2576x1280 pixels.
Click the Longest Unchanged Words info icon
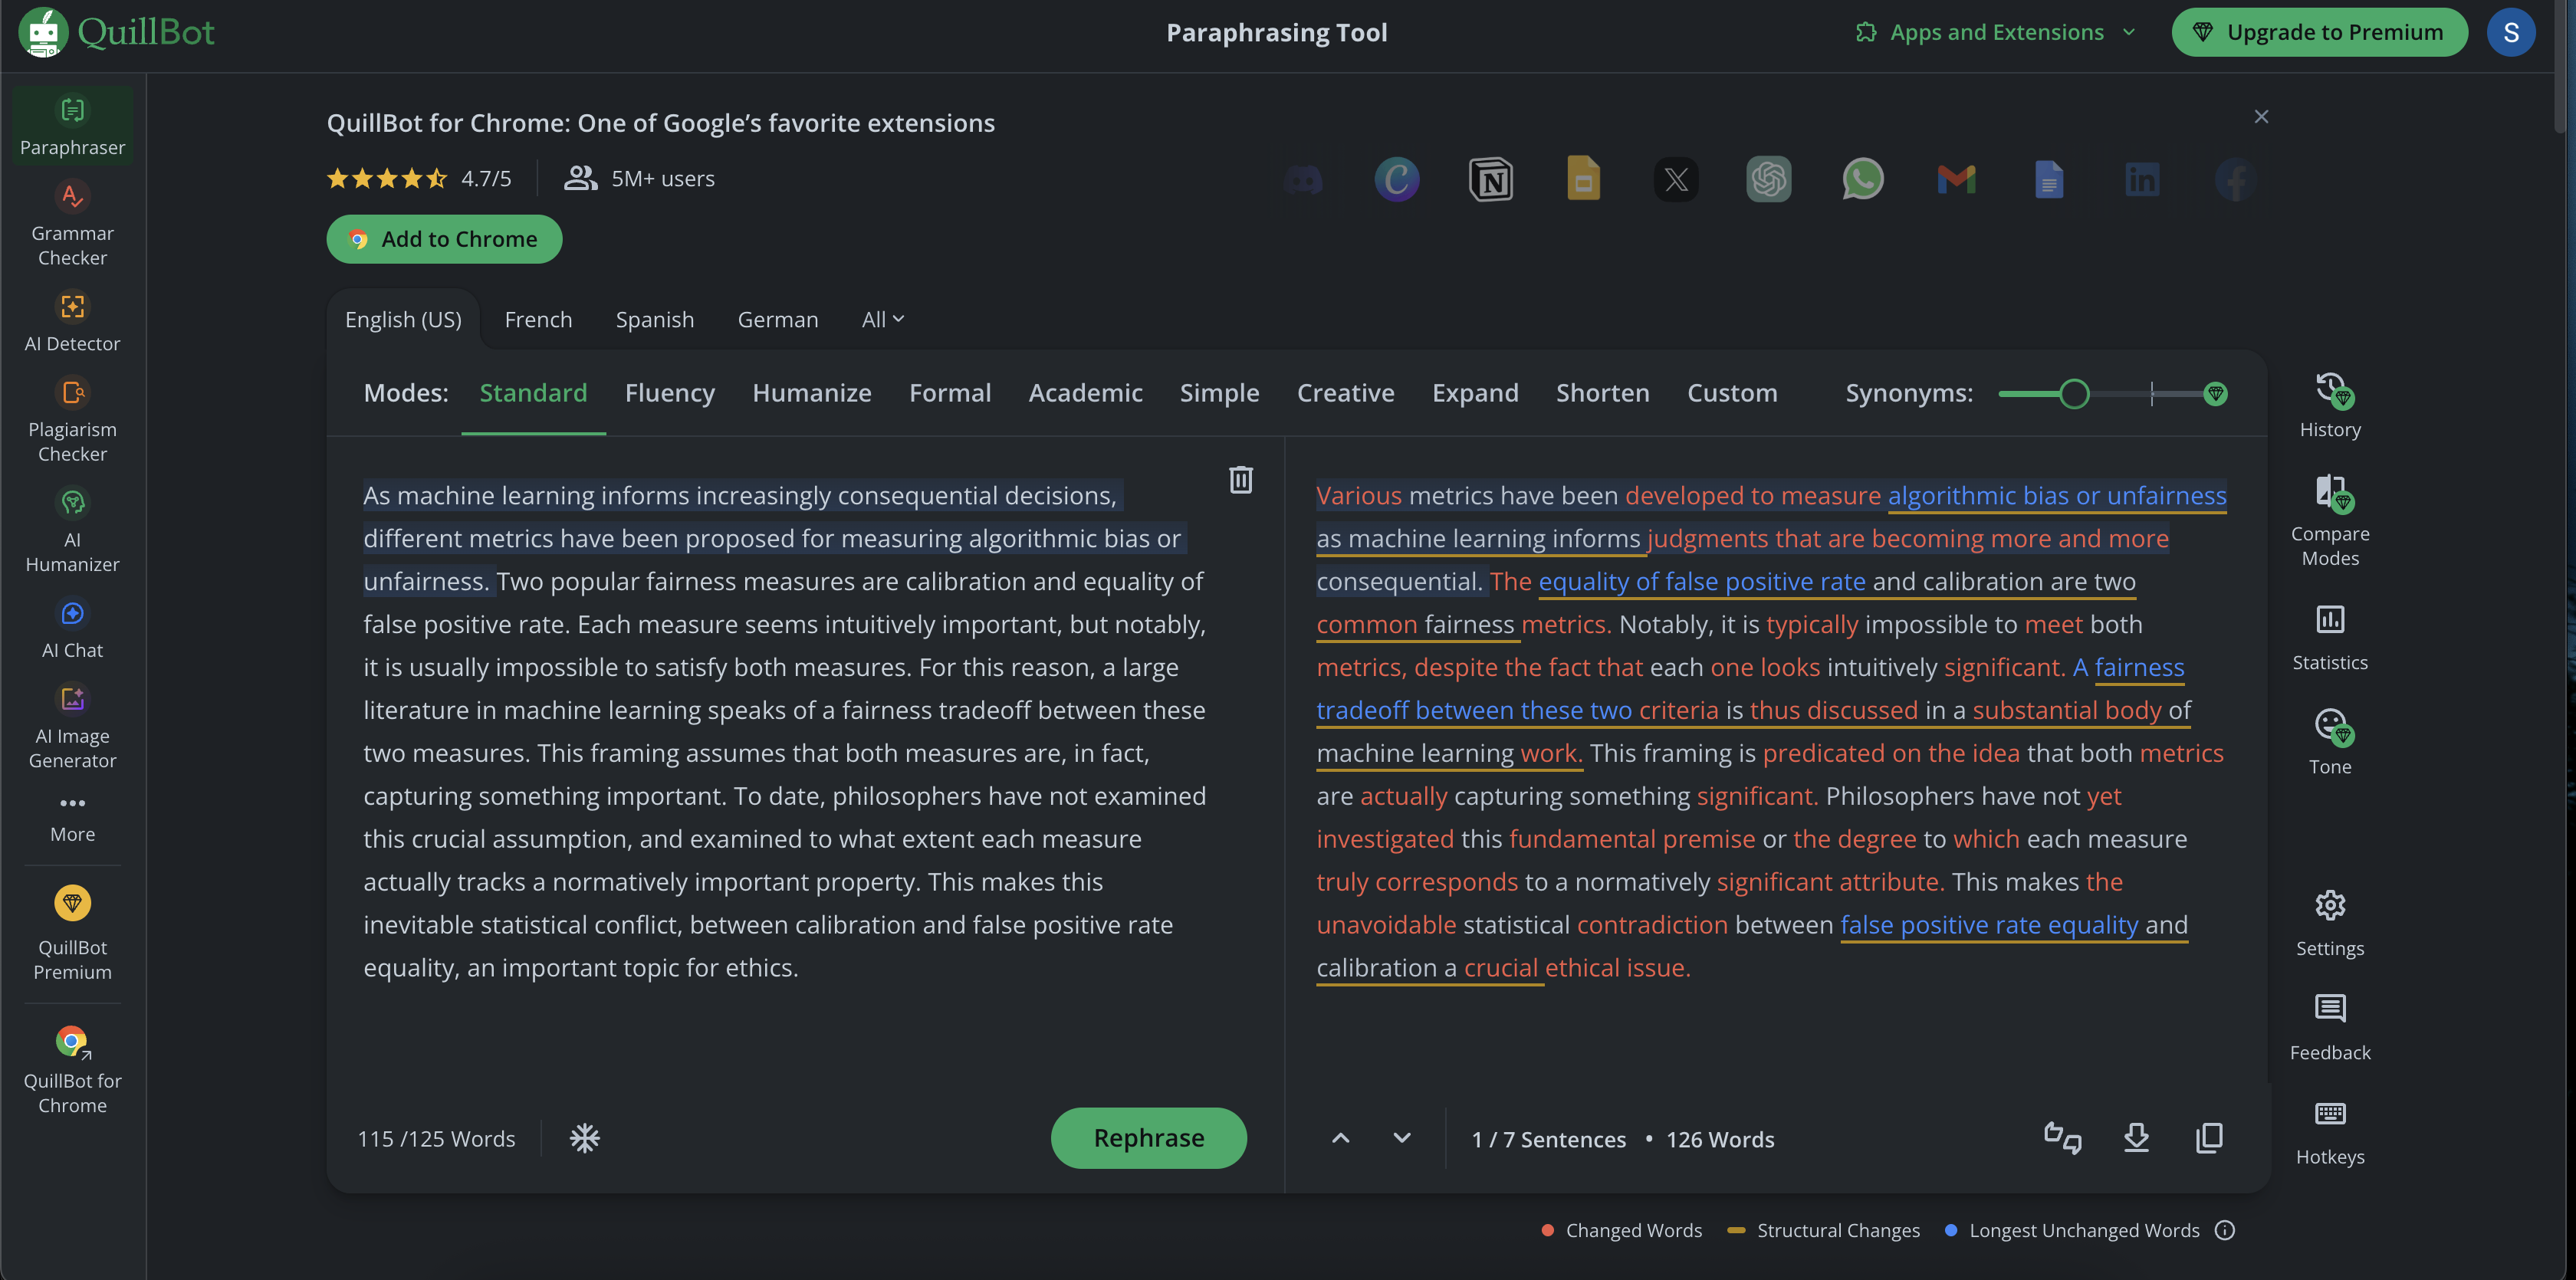click(2224, 1230)
